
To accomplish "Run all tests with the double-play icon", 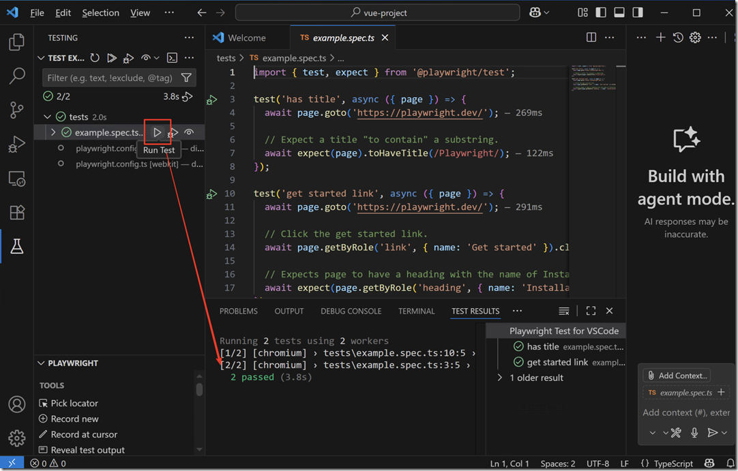I will [112, 59].
